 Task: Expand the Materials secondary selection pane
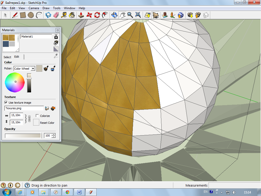click(x=56, y=37)
